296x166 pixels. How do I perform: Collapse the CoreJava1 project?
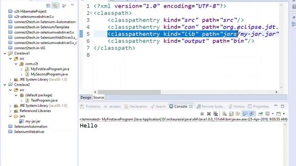(5, 53)
